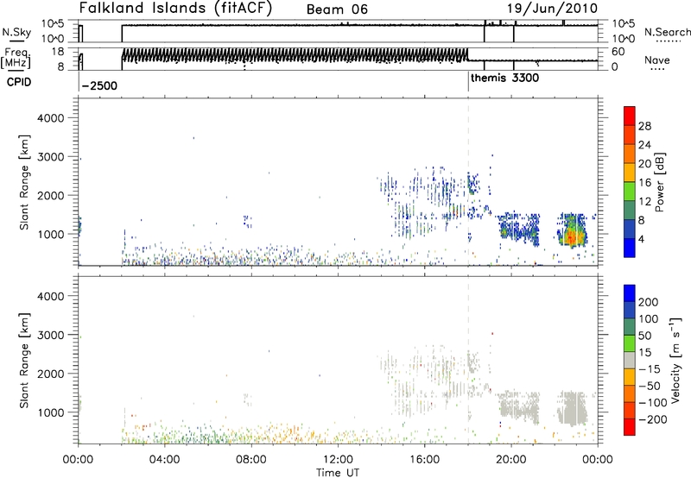Click the 'themis 3300' CPID label
The image size is (691, 478).
coord(504,79)
